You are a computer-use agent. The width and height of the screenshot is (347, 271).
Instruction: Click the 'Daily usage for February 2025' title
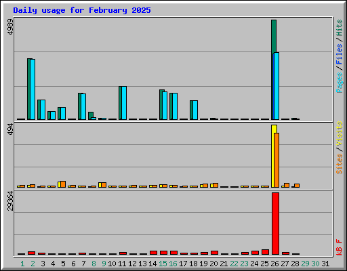pos(82,10)
